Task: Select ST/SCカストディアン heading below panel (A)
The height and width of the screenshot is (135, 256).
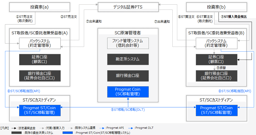Action: pos(39,100)
